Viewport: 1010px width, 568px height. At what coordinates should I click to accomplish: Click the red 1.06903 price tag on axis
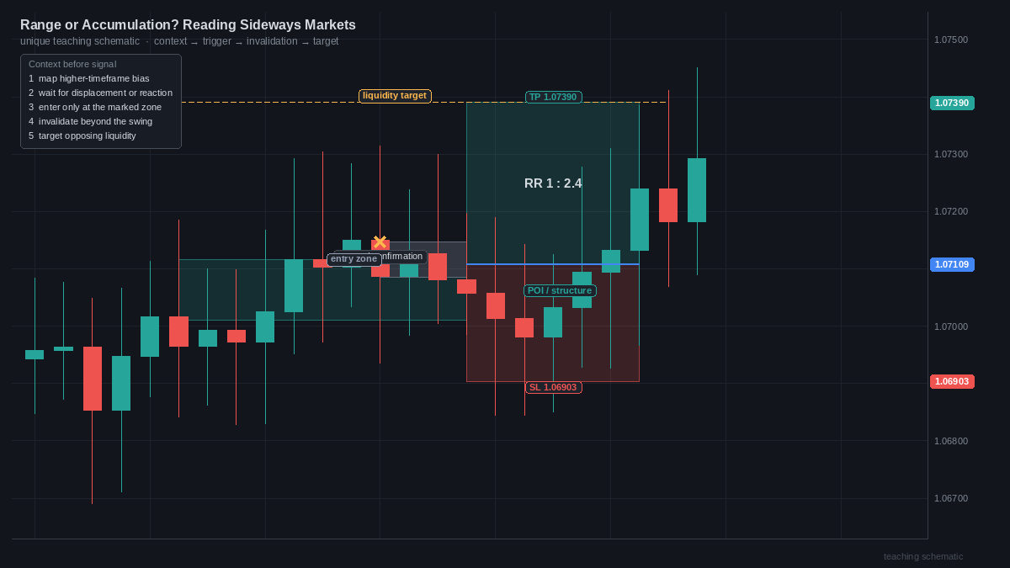(952, 381)
